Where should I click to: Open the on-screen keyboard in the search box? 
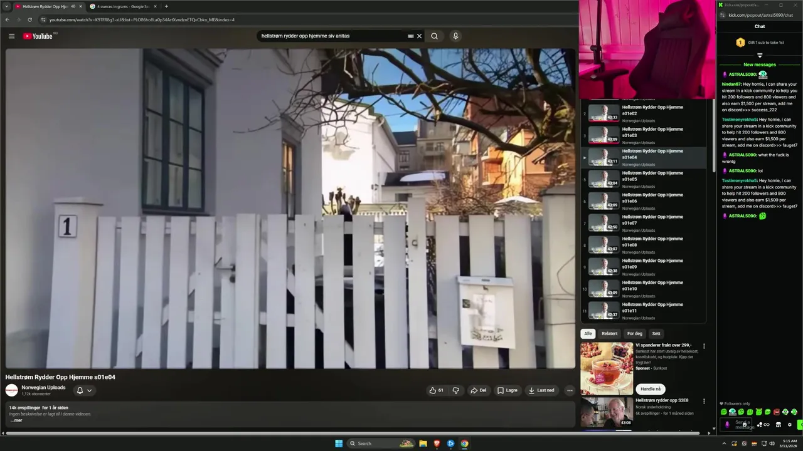tap(410, 36)
